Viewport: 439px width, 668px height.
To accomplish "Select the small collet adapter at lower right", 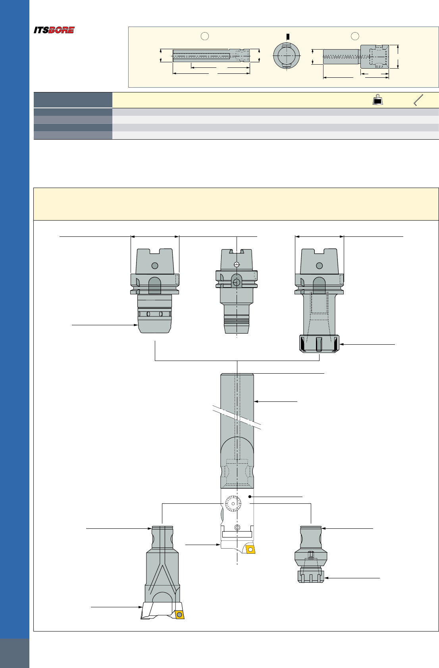I will click(311, 554).
